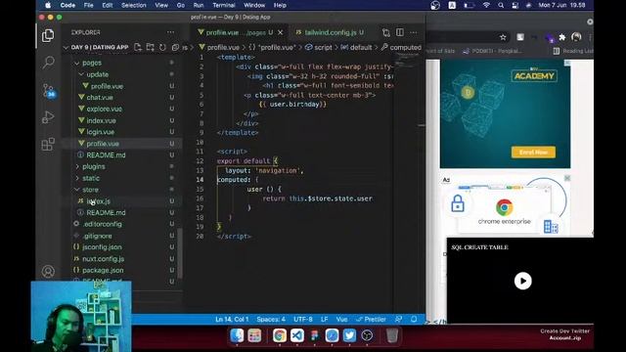
Task: Expand the static folder
Action: coord(91,178)
